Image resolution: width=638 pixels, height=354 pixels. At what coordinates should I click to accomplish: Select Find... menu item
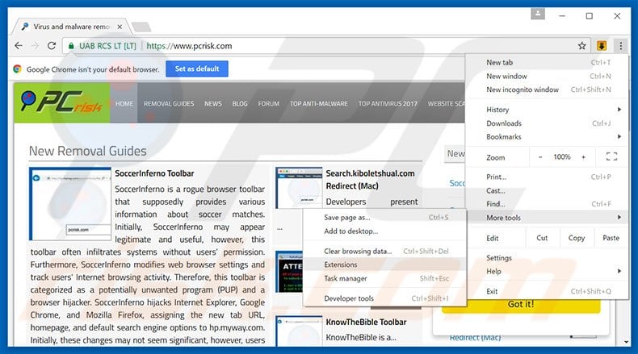point(548,204)
